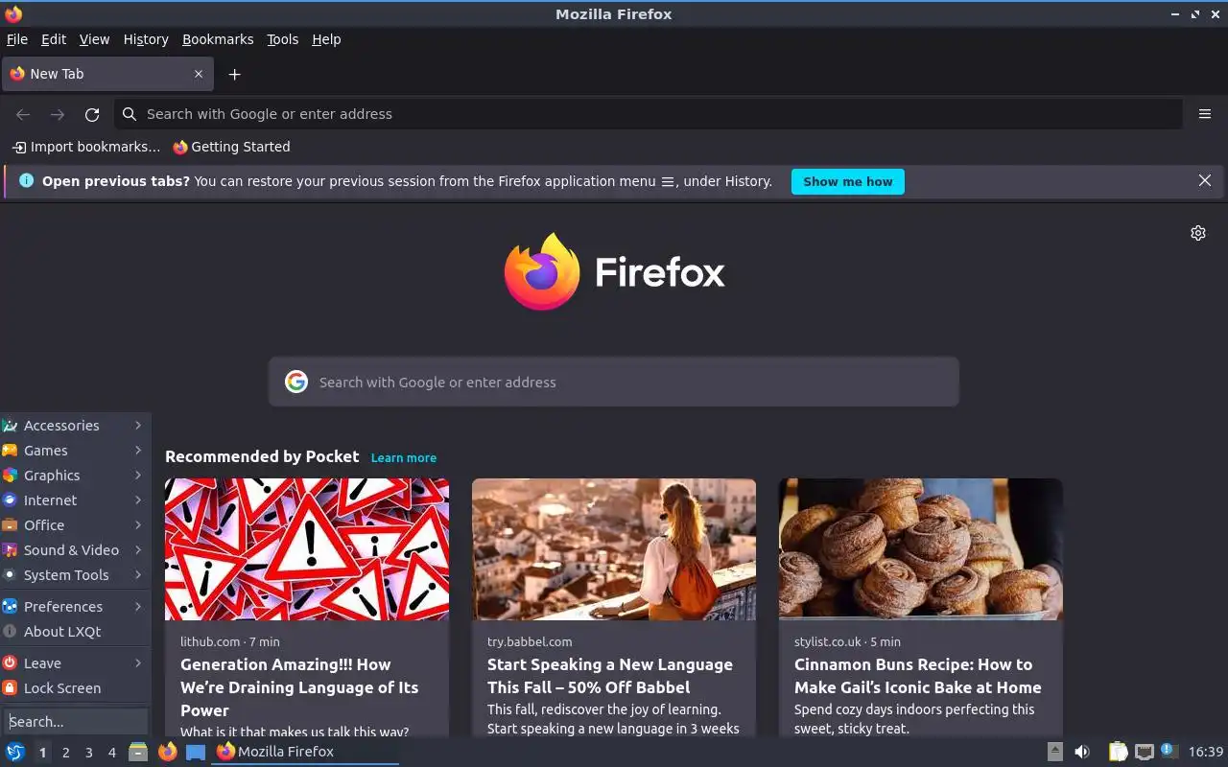Open a new tab with plus button
This screenshot has width=1228, height=767.
pyautogui.click(x=234, y=74)
